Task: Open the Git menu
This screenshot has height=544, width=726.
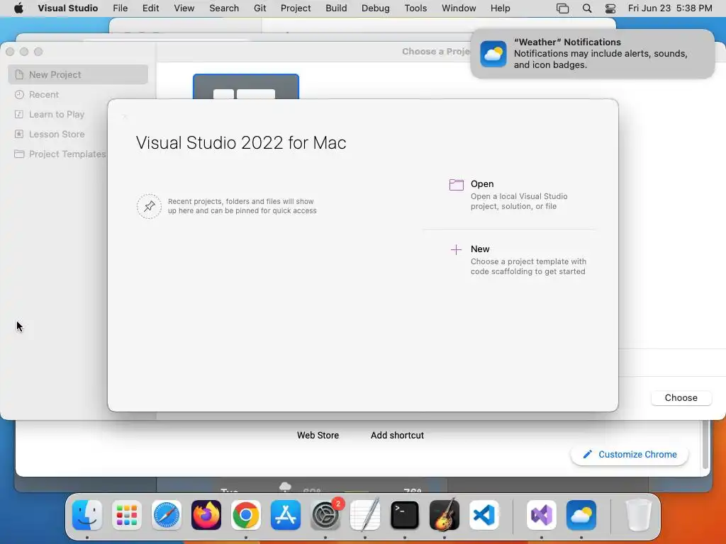Action: click(259, 8)
